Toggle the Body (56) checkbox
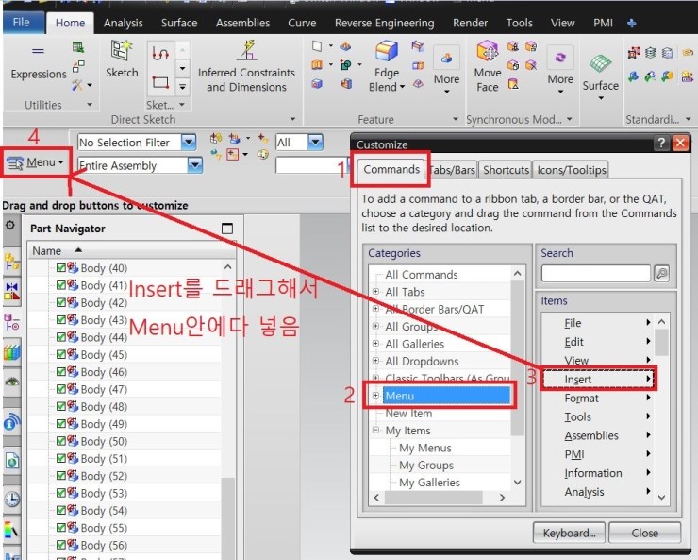 [x=61, y=545]
